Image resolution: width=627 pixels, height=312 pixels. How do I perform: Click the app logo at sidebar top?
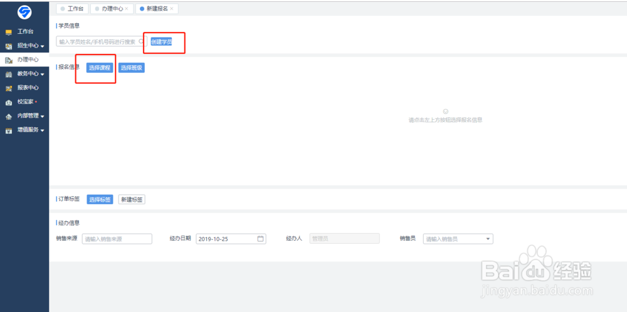coord(24,13)
